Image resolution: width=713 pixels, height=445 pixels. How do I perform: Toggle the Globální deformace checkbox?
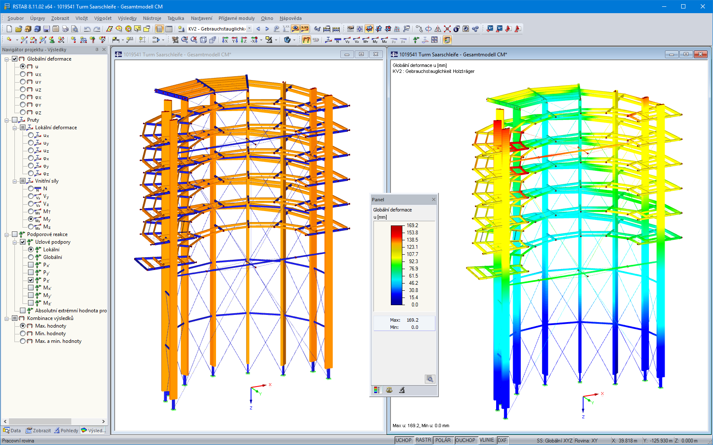(x=15, y=59)
